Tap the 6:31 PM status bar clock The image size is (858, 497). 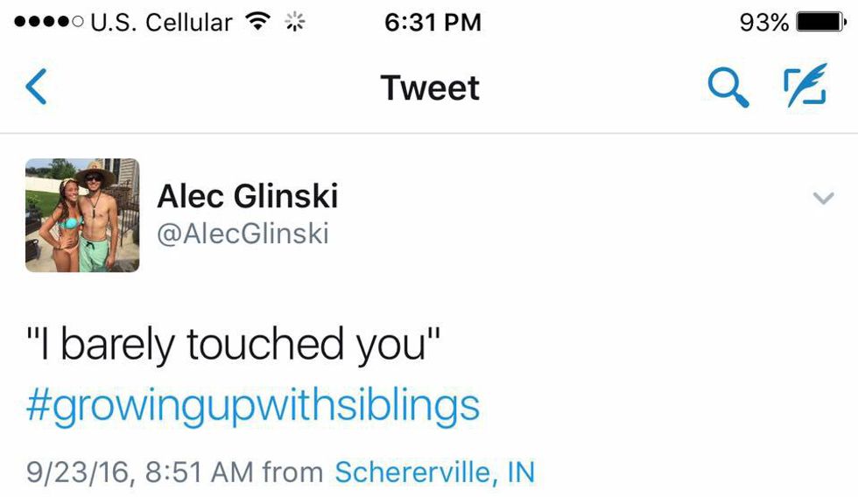(x=433, y=22)
